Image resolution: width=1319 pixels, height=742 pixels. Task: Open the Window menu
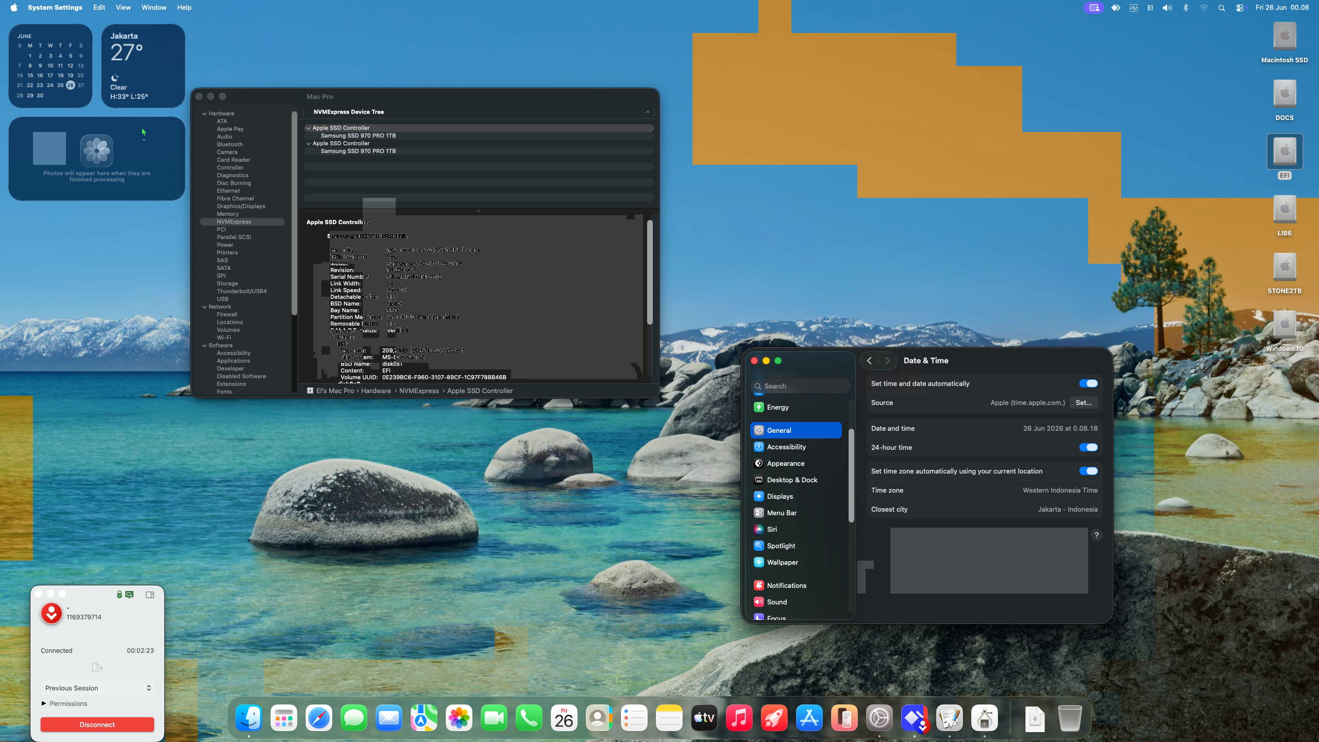(x=154, y=8)
